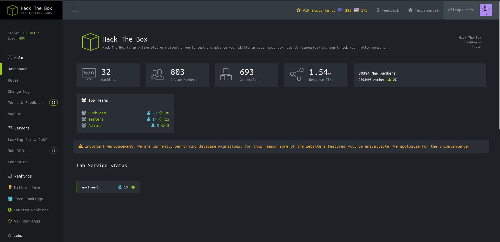Go to the Rules page

(x=13, y=80)
